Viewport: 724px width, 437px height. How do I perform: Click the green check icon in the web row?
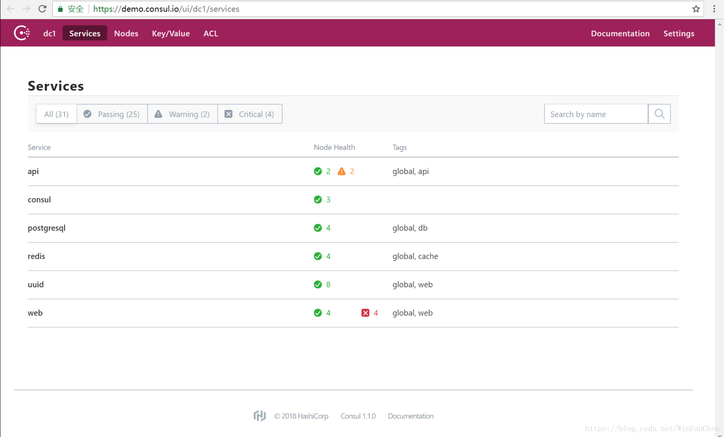(318, 313)
